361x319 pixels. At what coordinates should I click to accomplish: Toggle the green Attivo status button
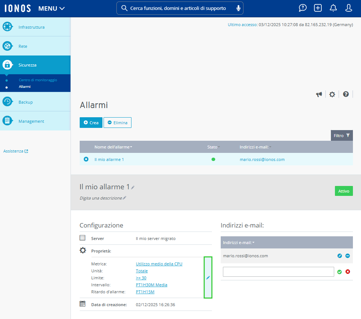[x=343, y=191]
